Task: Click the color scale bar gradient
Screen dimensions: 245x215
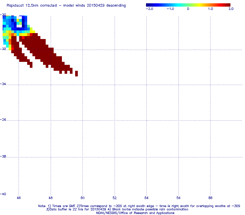Action: pyautogui.click(x=188, y=5)
